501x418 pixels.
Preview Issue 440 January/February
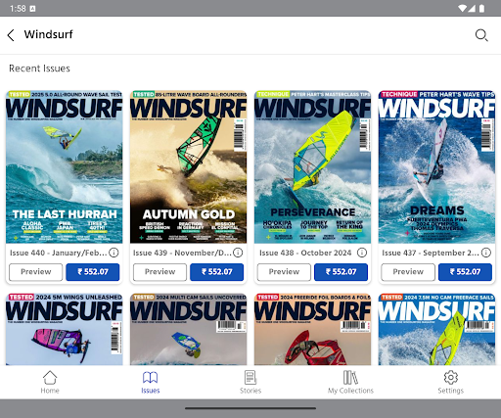coord(36,272)
